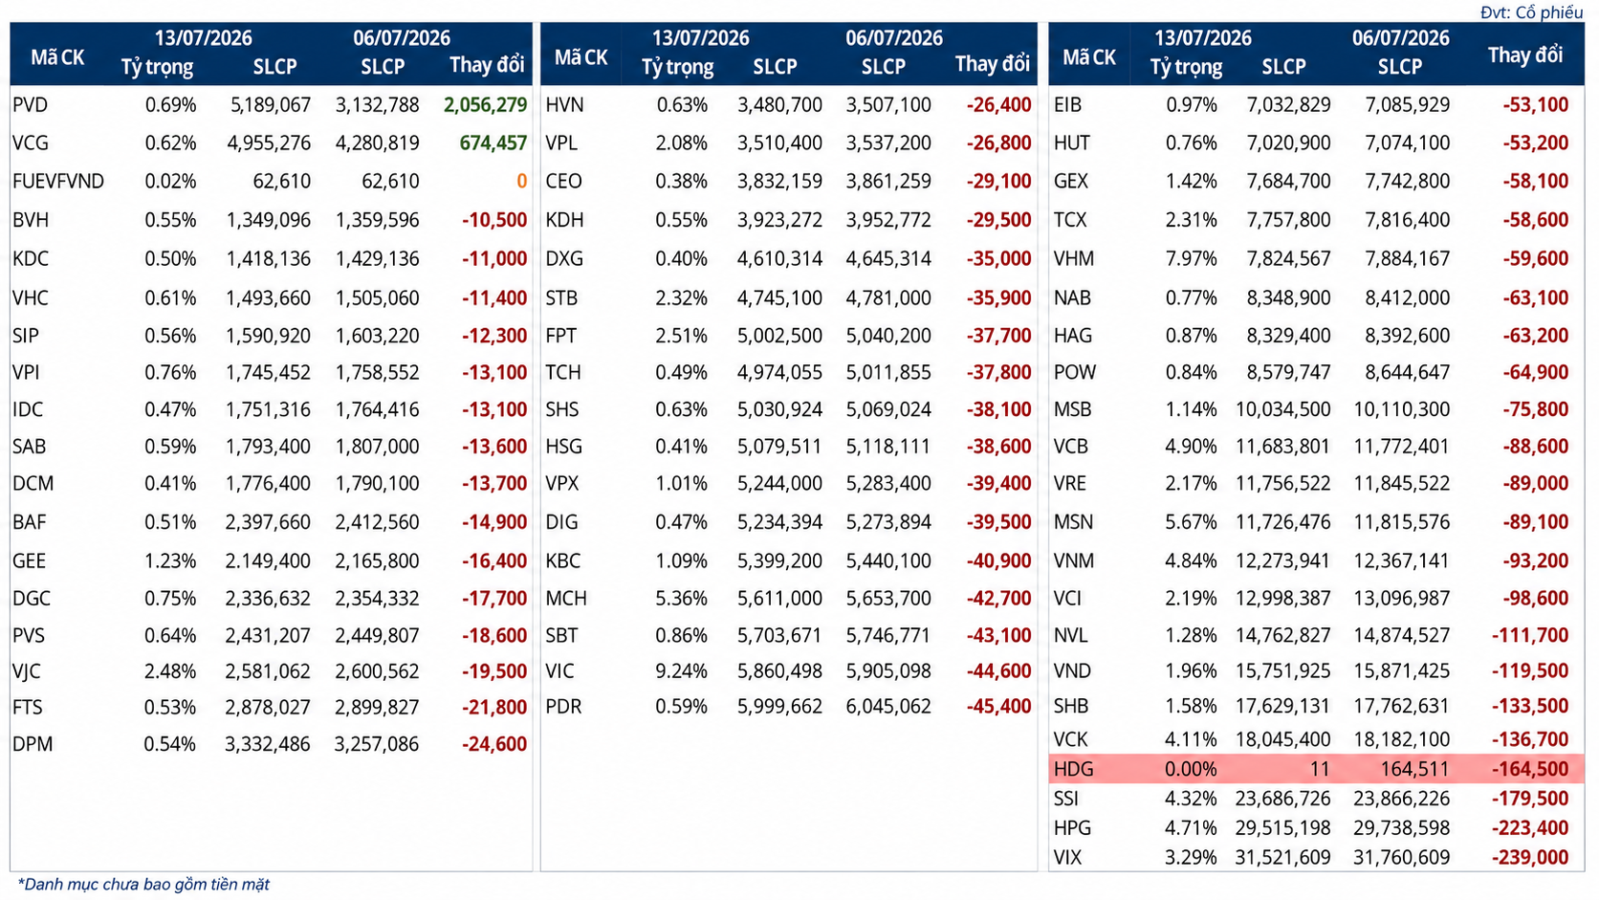Click VRE change value -89,000
This screenshot has height=900, width=1599.
(1535, 484)
